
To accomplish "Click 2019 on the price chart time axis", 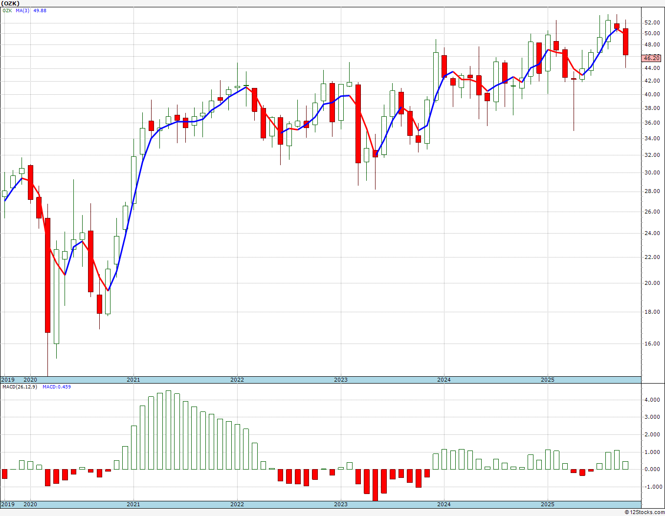I will (8, 380).
